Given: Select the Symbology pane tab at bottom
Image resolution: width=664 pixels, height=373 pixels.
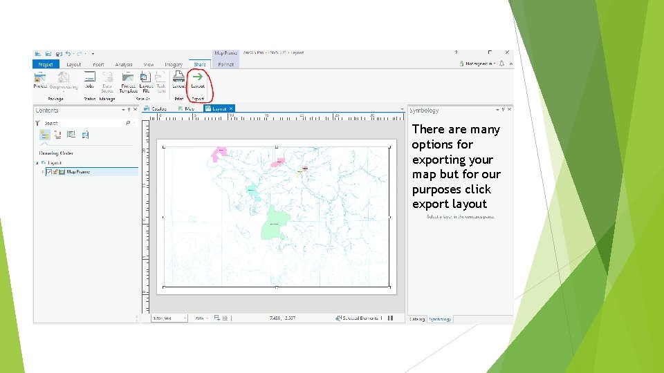Looking at the screenshot, I should 440,319.
